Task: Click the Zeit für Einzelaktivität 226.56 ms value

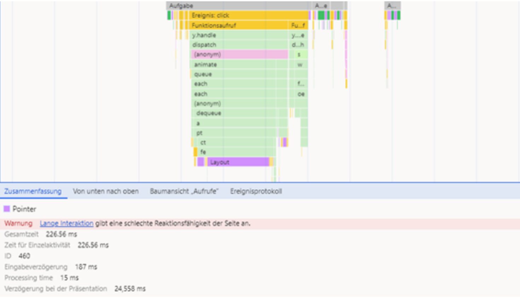Action: coord(93,245)
